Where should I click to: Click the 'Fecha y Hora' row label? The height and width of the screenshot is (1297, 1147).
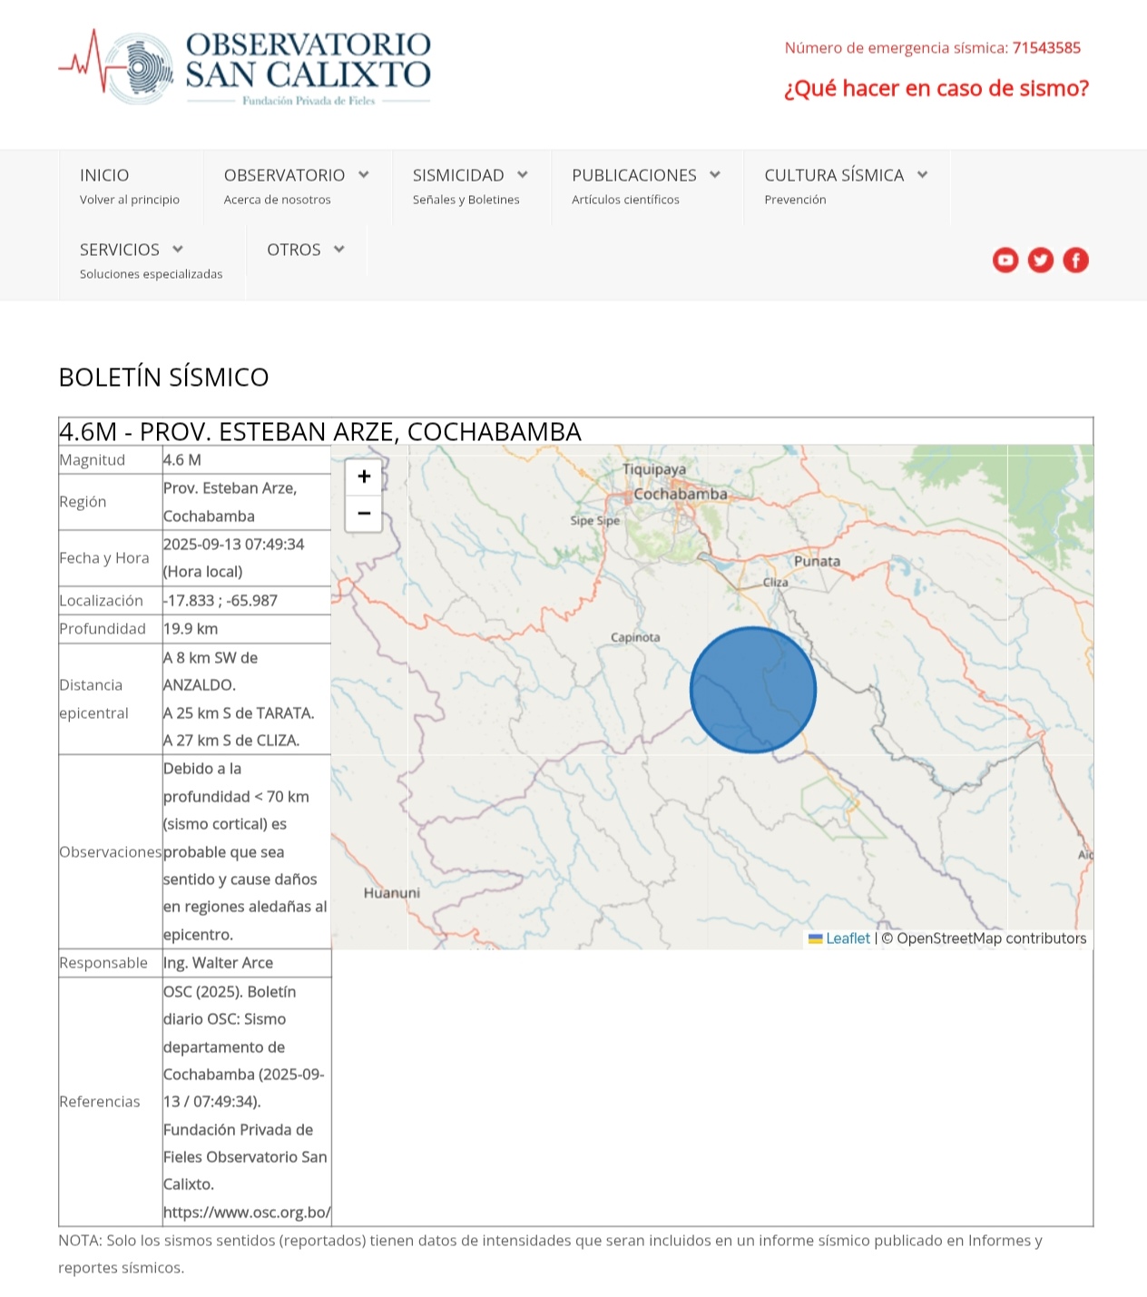pyautogui.click(x=104, y=558)
